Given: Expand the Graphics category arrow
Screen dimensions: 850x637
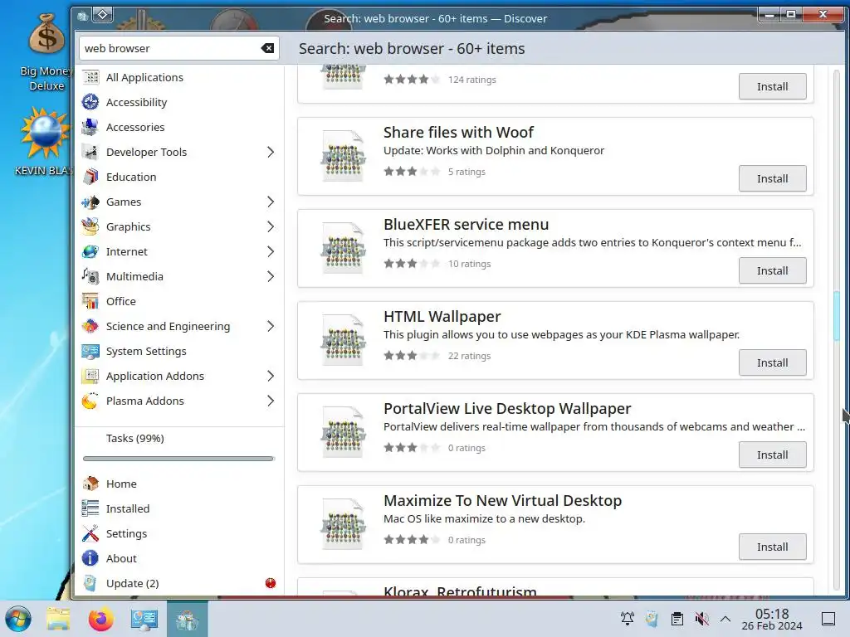Looking at the screenshot, I should (271, 227).
